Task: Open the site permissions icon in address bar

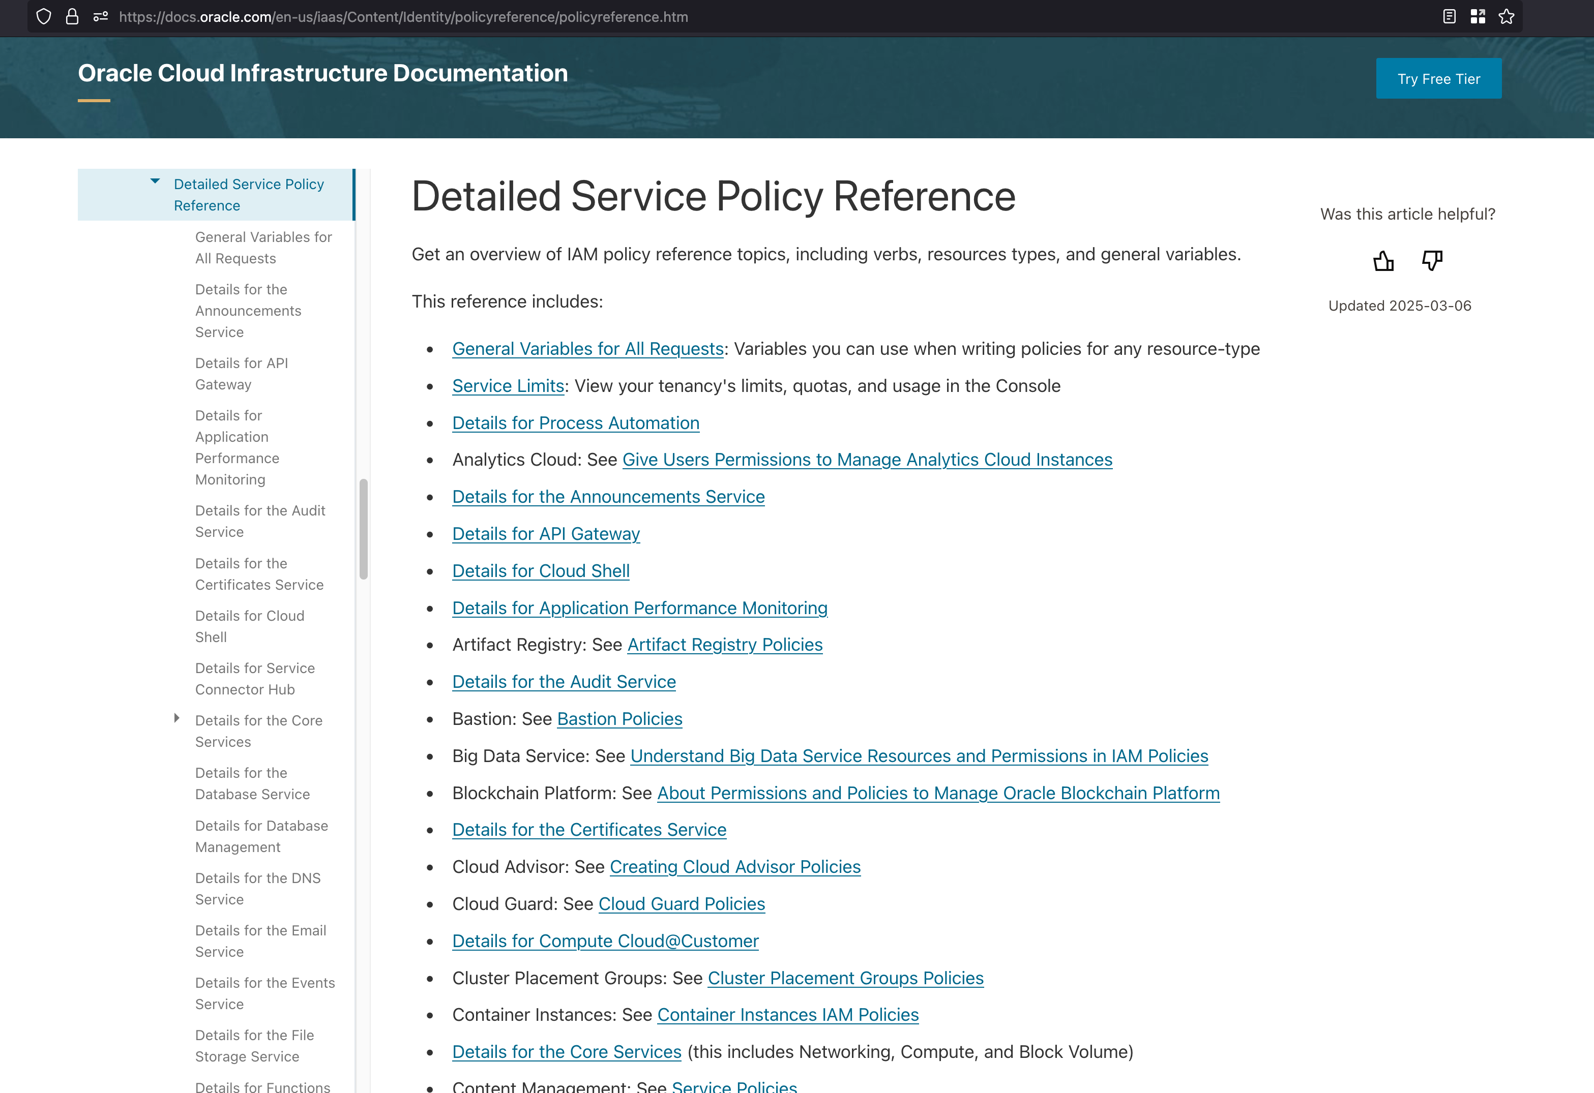Action: 101,16
